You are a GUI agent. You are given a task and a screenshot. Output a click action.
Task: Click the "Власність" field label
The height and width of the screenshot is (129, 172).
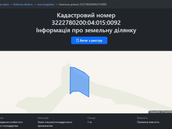pos(142,118)
